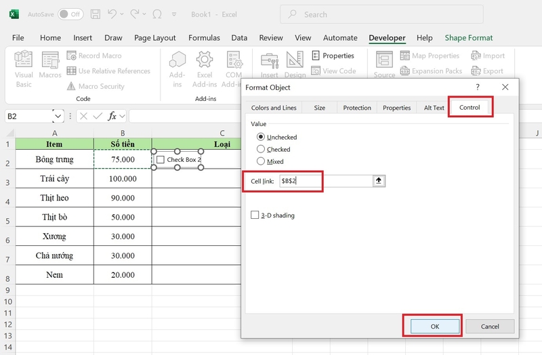The width and height of the screenshot is (542, 355).
Task: Expand the fx function dropdown arrow
Action: pos(122,116)
